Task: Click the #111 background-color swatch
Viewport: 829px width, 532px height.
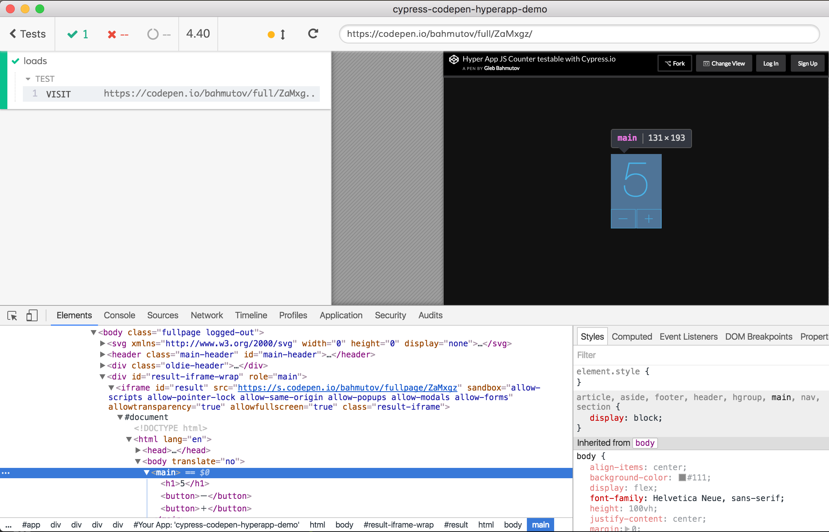Action: point(682,478)
